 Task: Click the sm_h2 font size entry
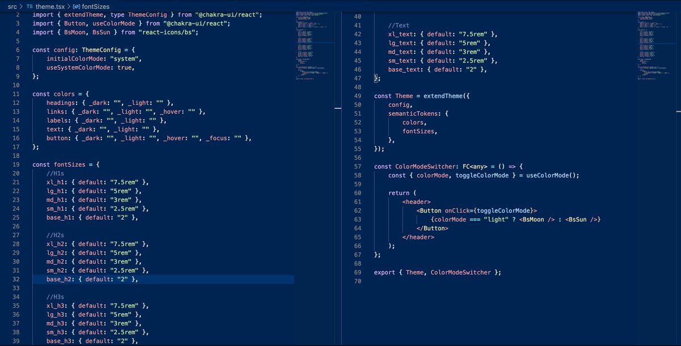click(98, 271)
